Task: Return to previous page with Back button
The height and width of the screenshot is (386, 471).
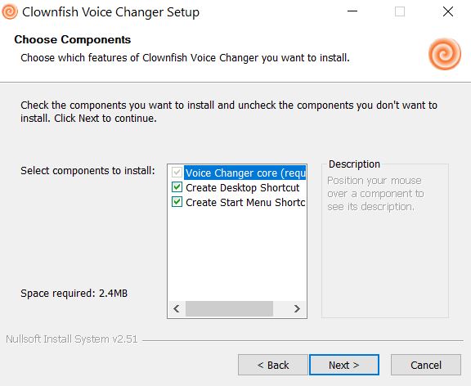Action: 273,365
